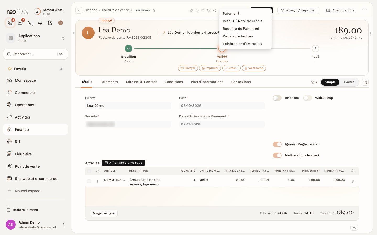Expand the Applications Outils switcher
This screenshot has height=235, width=377.
click(x=36, y=38)
